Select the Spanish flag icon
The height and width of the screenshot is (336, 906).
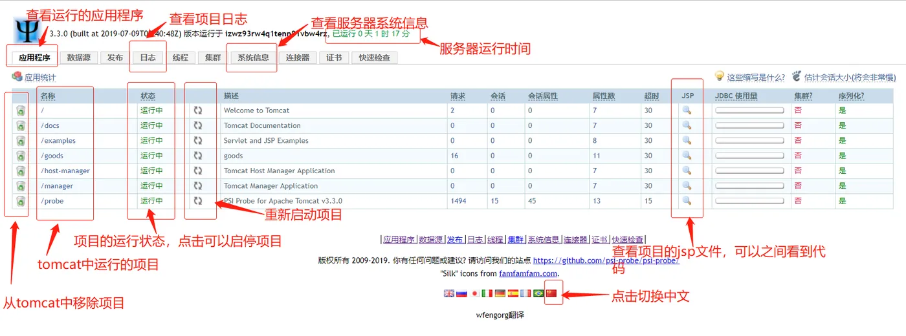513,293
